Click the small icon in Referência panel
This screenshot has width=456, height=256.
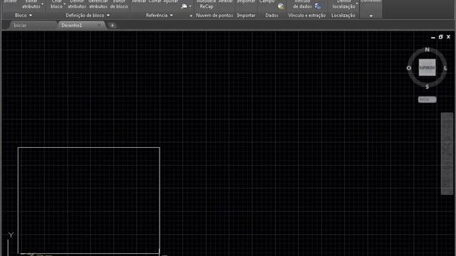(185, 6)
